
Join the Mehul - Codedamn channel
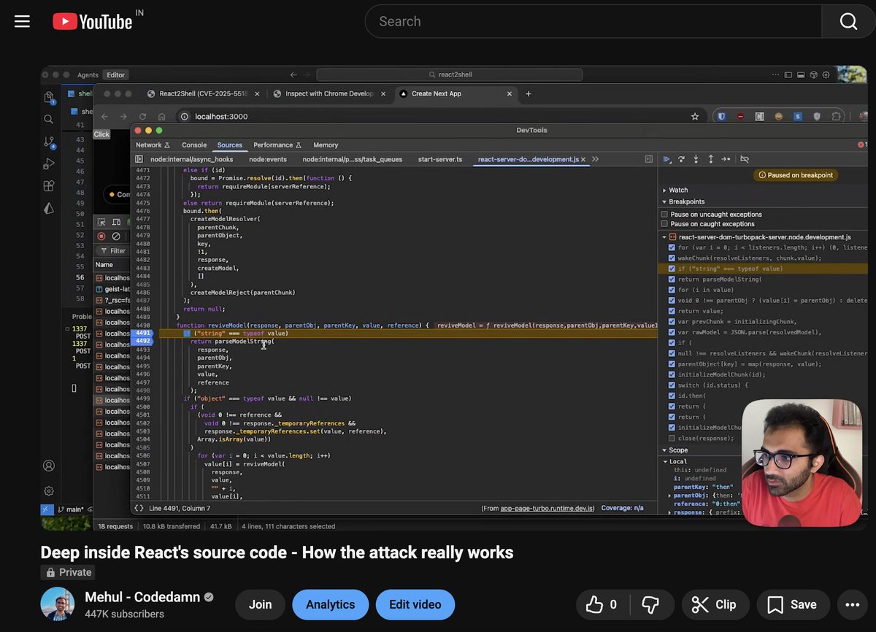[x=260, y=604]
